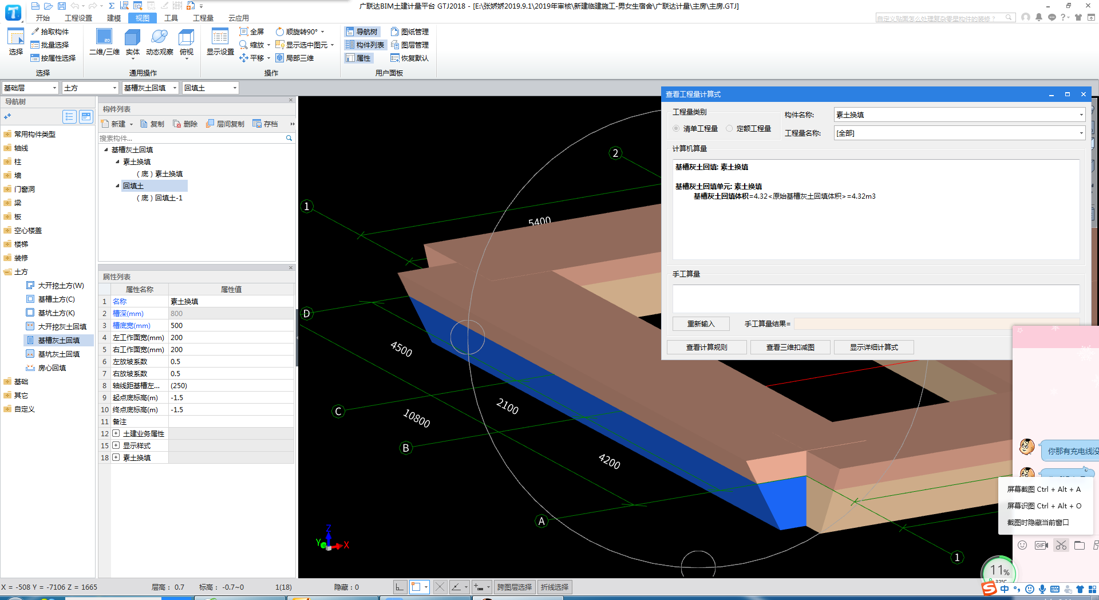Click the Save file icon in quick access toolbar
The image size is (1099, 600).
coord(61,6)
